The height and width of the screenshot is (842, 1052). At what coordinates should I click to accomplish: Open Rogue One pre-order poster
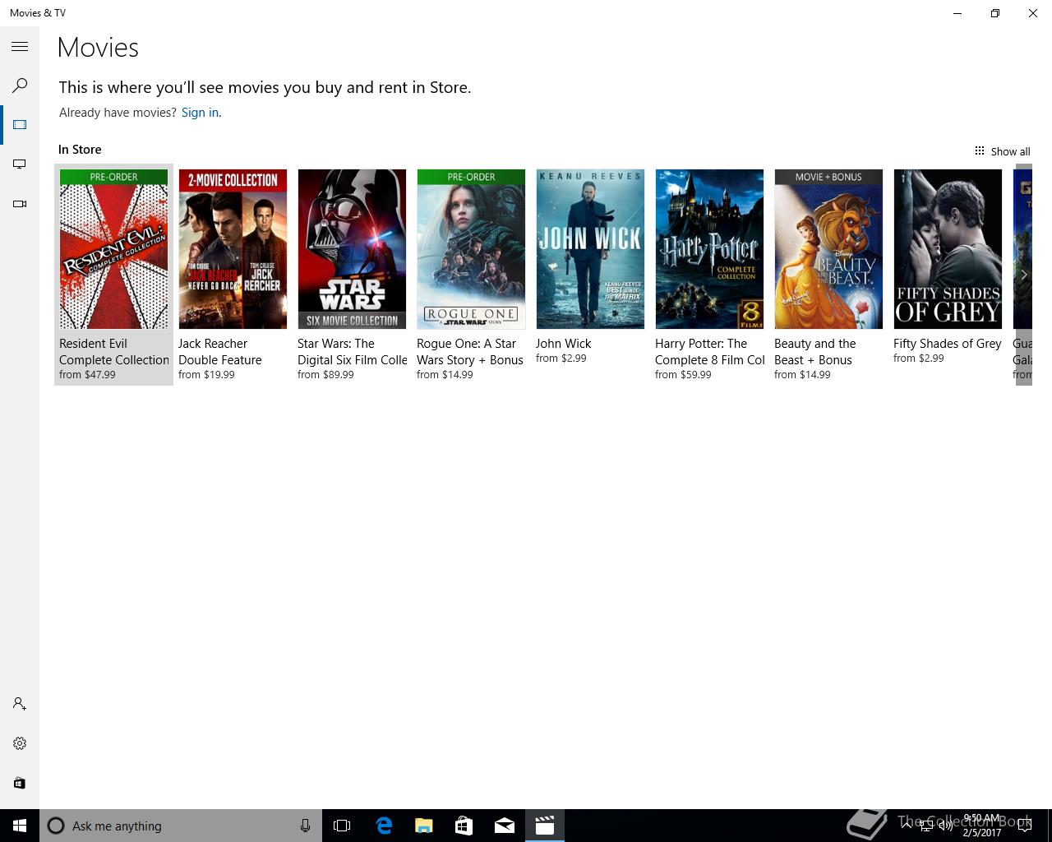(471, 249)
